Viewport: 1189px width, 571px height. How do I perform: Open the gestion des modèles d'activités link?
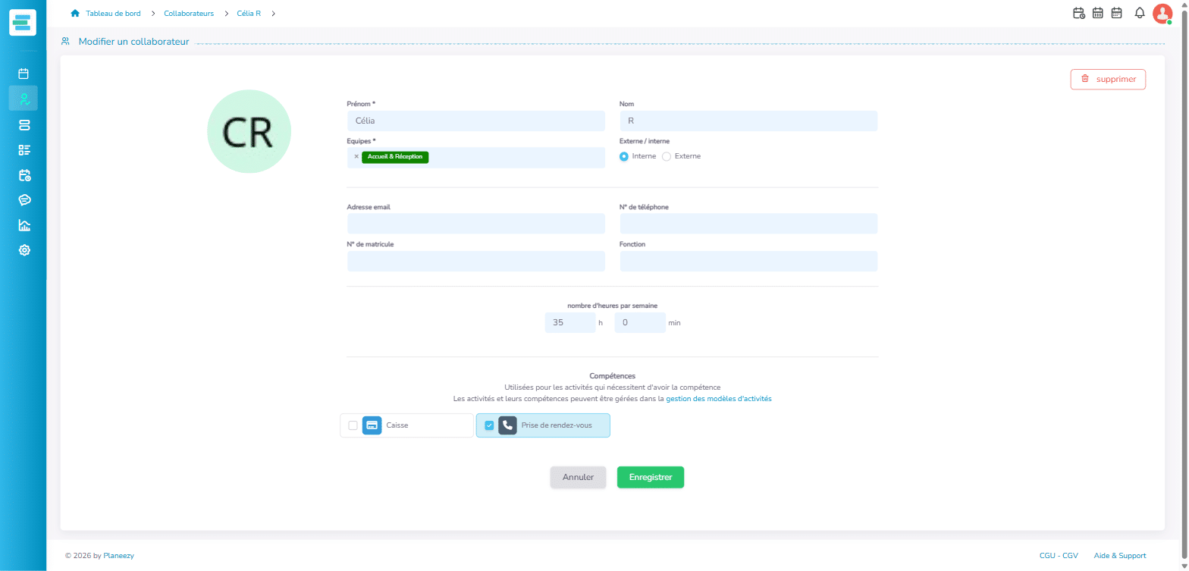click(719, 398)
